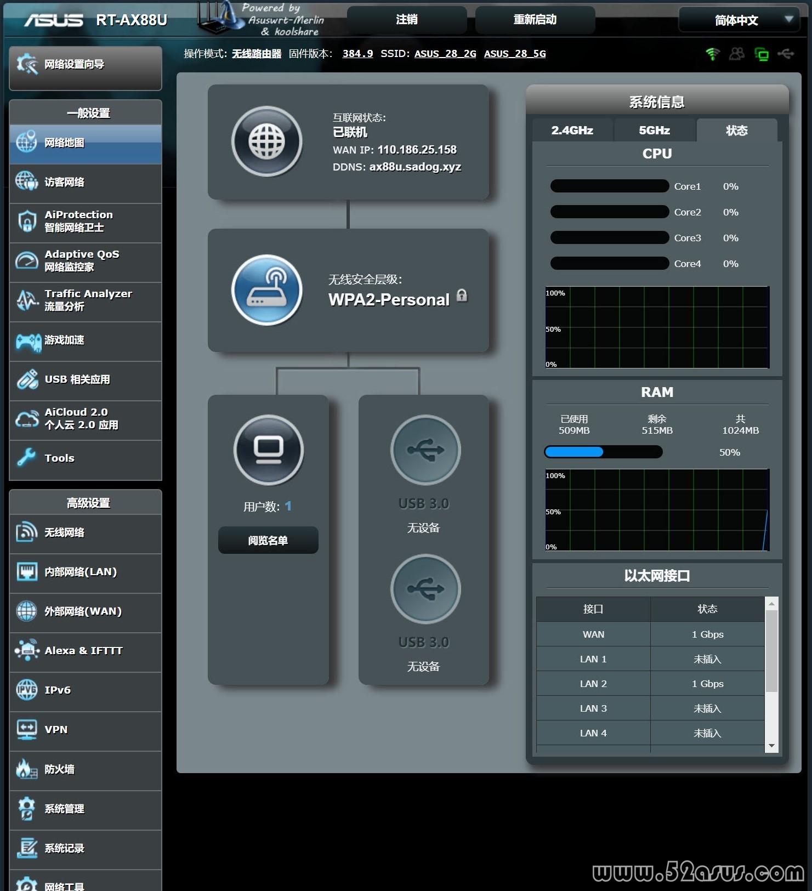812x891 pixels.
Task: Click the 注销 logout button
Action: point(407,20)
